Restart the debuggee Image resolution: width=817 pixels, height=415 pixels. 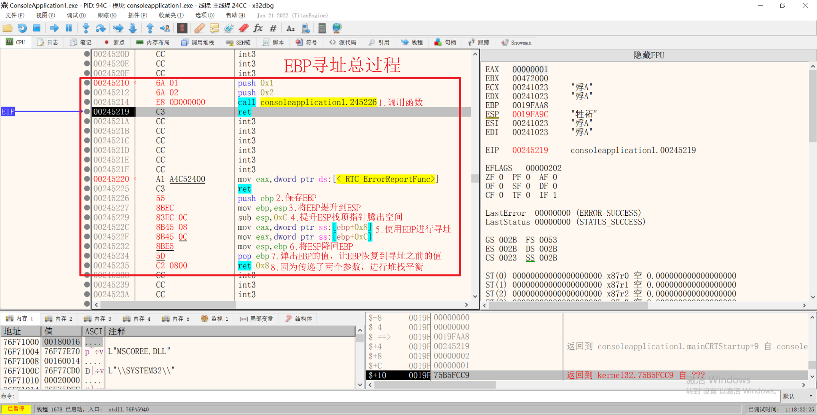tap(22, 28)
